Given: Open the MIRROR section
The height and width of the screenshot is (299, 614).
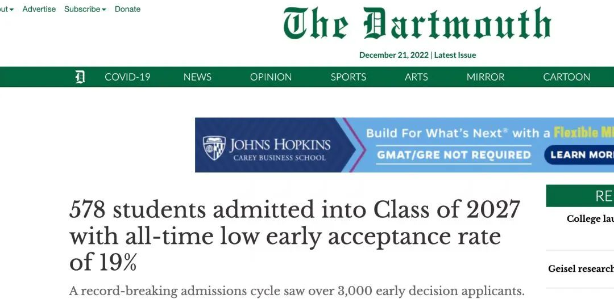Looking at the screenshot, I should (486, 77).
